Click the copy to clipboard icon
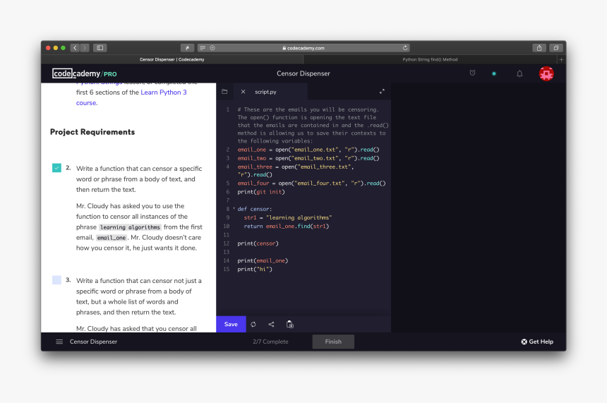 click(290, 325)
